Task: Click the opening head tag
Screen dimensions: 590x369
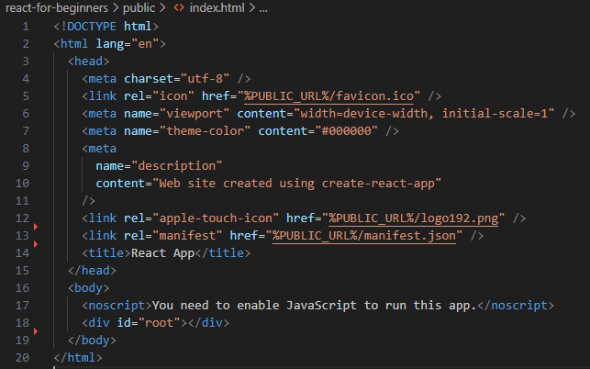Action: (x=88, y=61)
